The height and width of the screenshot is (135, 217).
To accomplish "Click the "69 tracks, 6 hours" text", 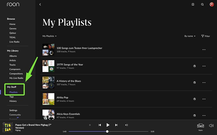I will pyautogui.click(x=65, y=101).
